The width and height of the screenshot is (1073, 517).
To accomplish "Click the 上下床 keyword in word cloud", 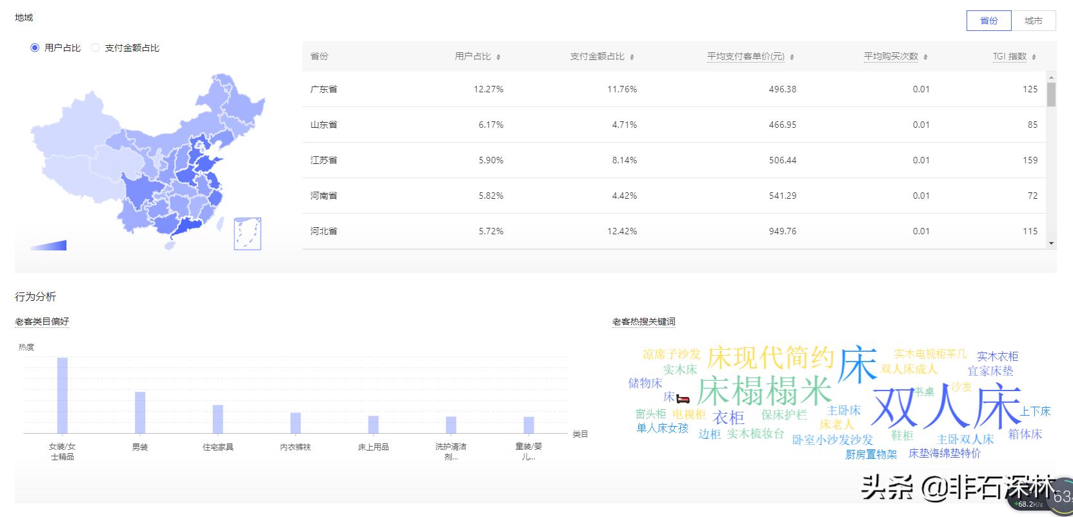I will click(1036, 411).
